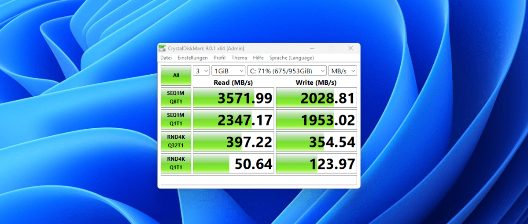This screenshot has width=528, height=224.
Task: Click the SEQ1M Q1T1 read result 2347.17
Action: pyautogui.click(x=233, y=119)
